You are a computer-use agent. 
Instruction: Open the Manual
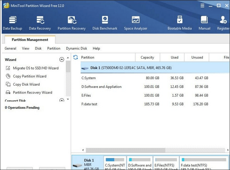(204, 23)
